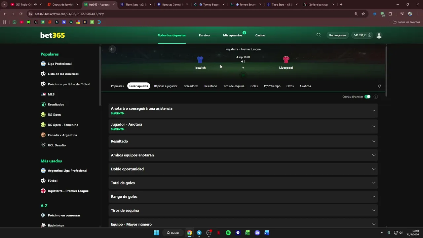
Task: Open Casino nav item
Action: [x=260, y=35]
